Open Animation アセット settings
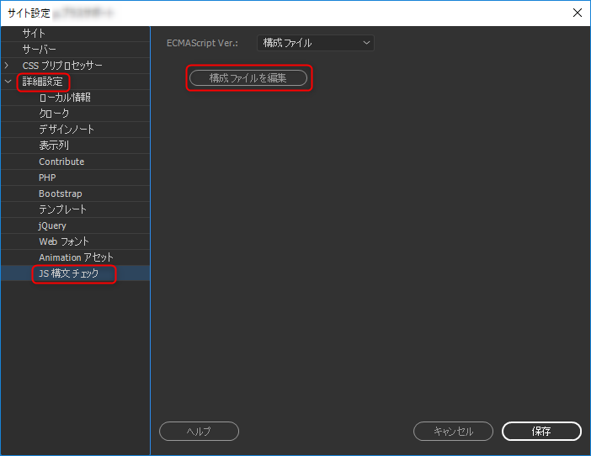Image resolution: width=591 pixels, height=456 pixels. (x=76, y=257)
